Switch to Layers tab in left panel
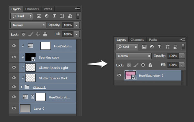The height and width of the screenshot is (122, 194). coord(16,9)
